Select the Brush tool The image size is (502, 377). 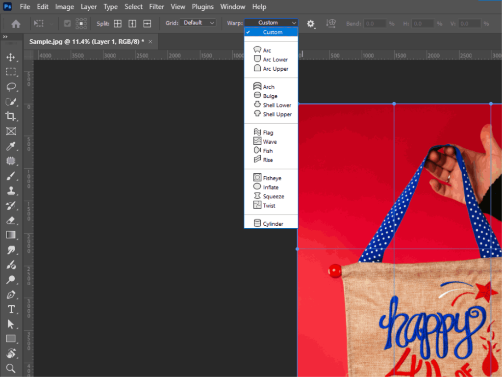(11, 176)
